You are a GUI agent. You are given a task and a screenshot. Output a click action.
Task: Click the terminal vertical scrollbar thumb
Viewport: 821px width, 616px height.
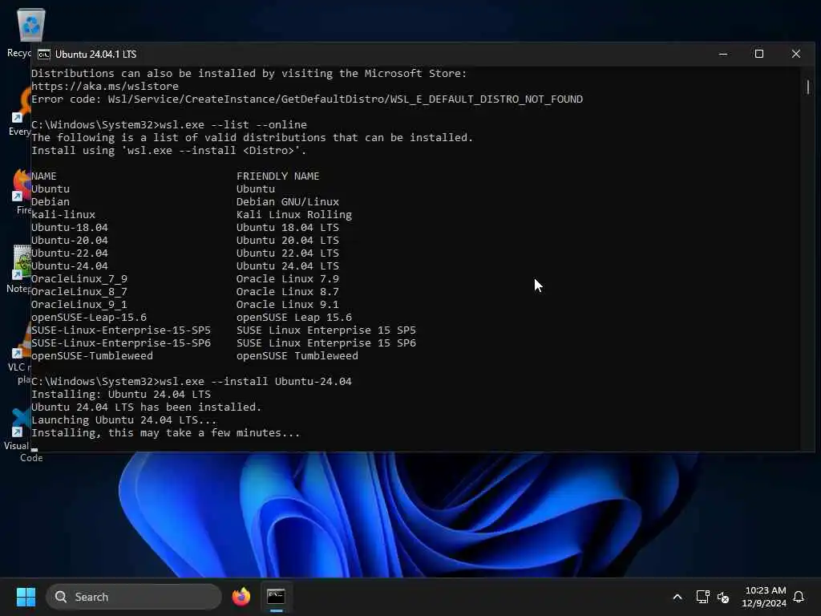808,87
